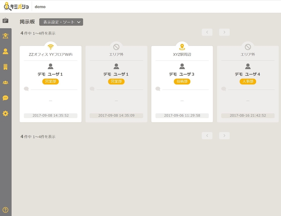
Task: Select the デモ ユーザ3 card name
Action: [182, 74]
